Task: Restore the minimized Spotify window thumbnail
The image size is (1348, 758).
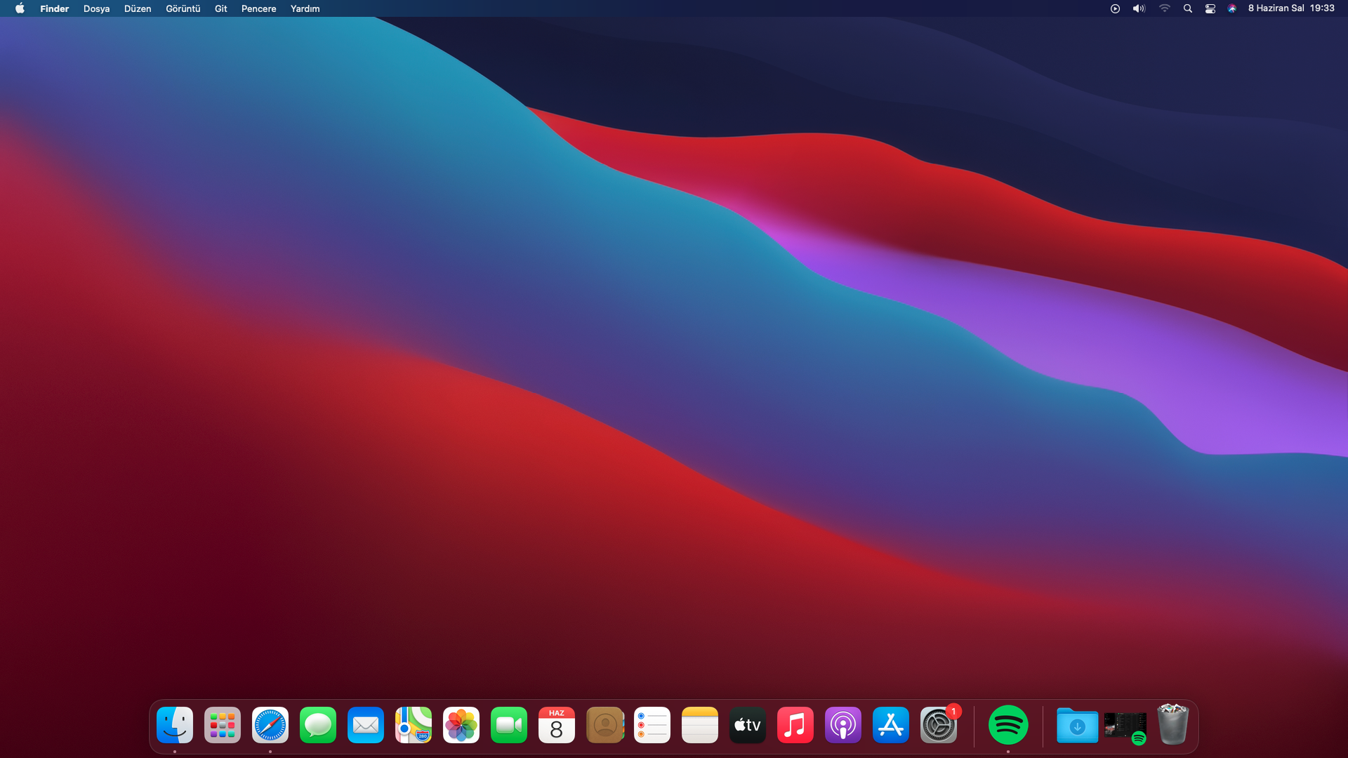Action: click(1125, 727)
